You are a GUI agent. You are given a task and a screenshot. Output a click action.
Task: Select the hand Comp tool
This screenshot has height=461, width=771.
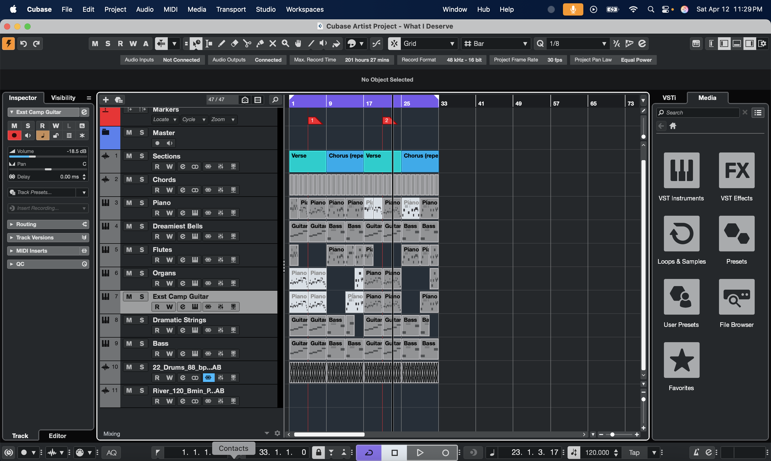(x=298, y=44)
